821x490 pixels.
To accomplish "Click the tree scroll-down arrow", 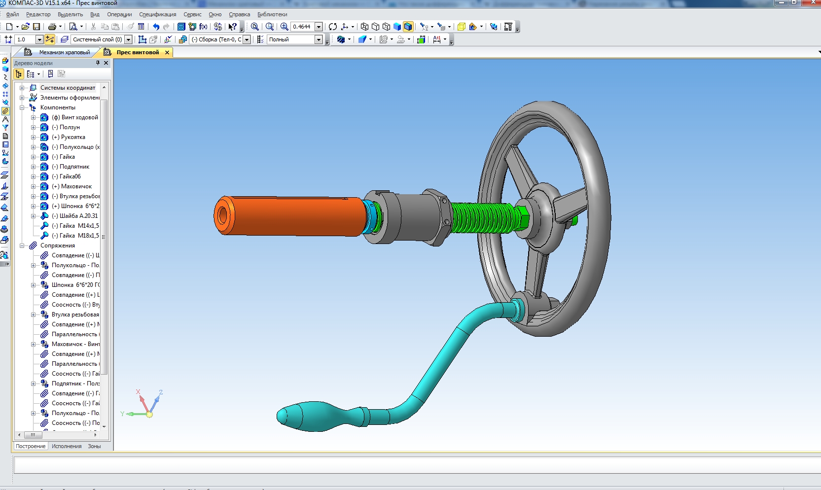I will point(104,426).
